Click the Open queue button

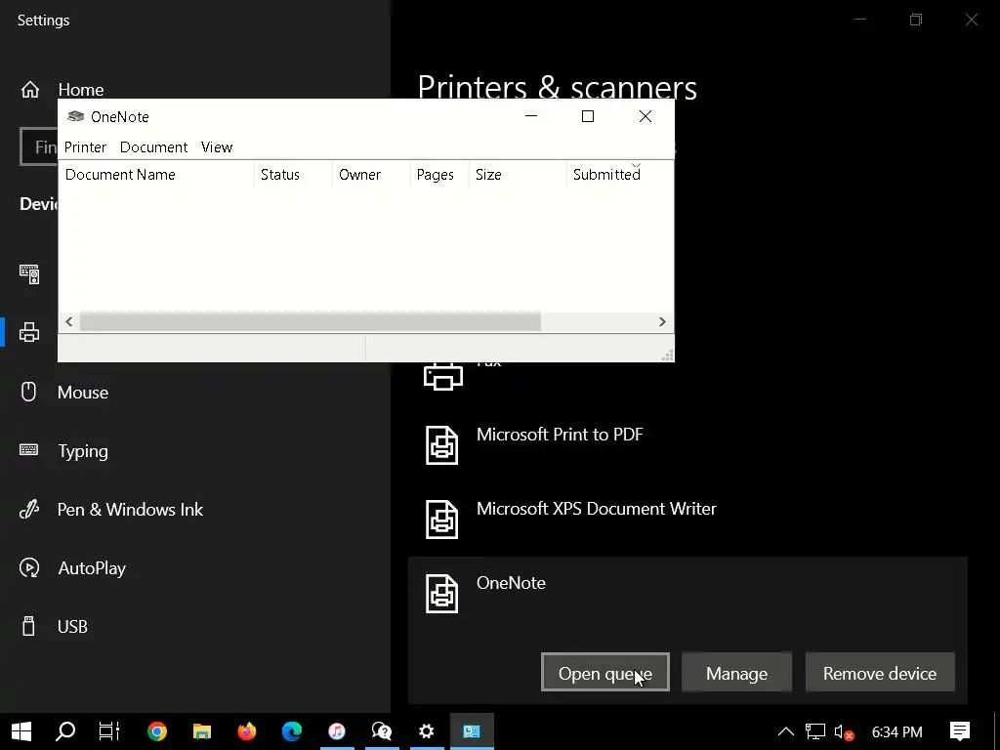pos(605,672)
